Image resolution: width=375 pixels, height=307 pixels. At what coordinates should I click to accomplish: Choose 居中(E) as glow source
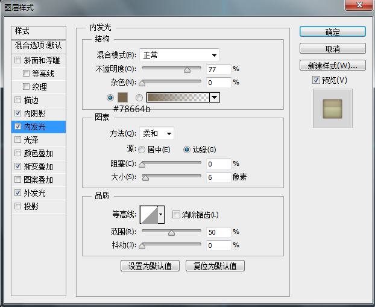142,150
